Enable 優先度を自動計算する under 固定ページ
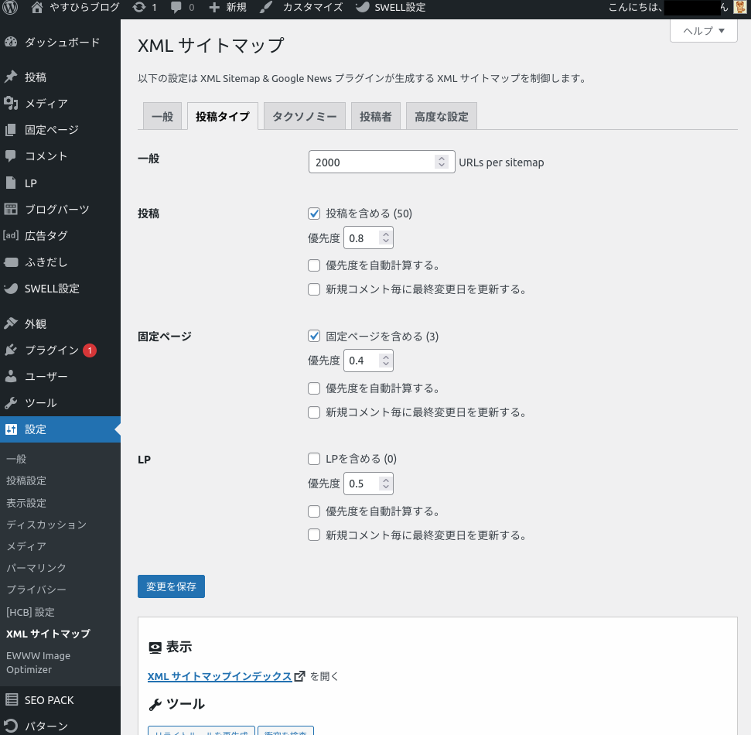This screenshot has width=751, height=735. pyautogui.click(x=314, y=388)
